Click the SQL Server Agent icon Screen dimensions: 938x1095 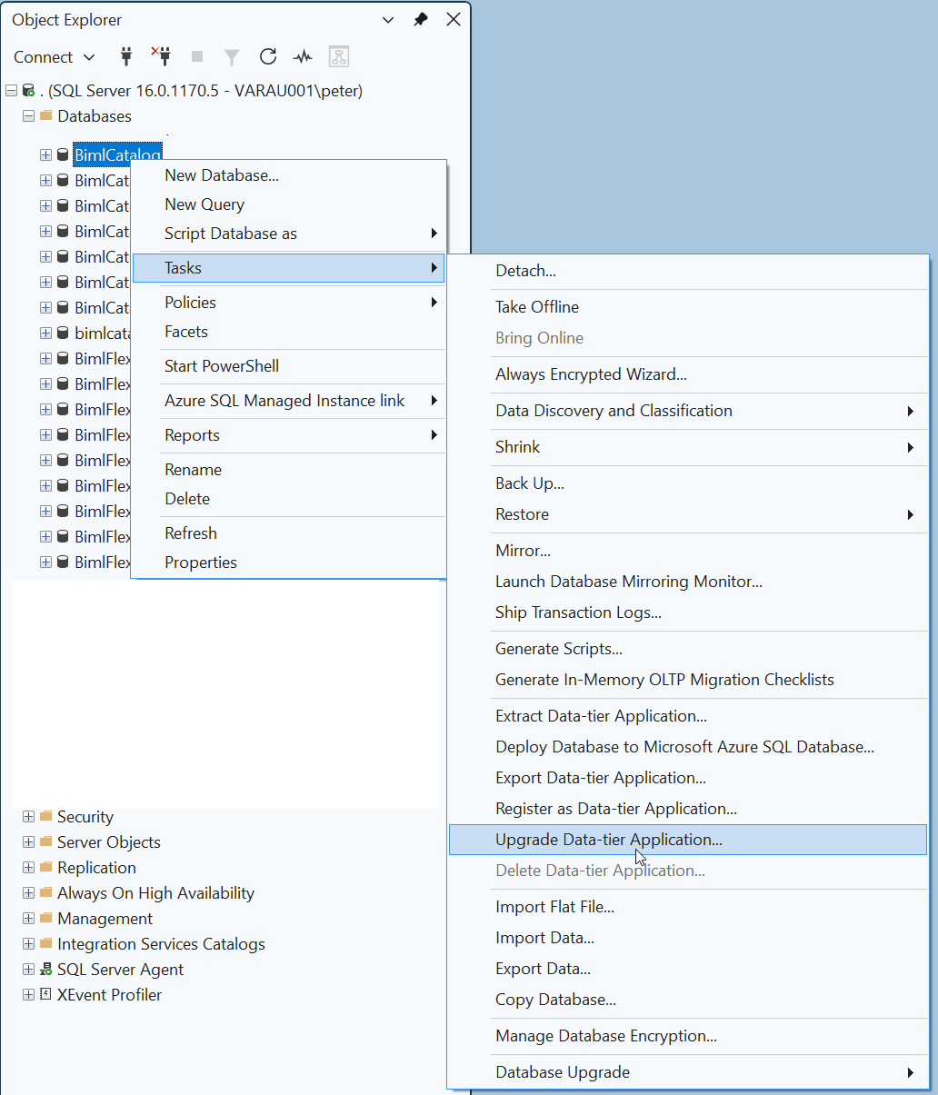[x=45, y=970]
